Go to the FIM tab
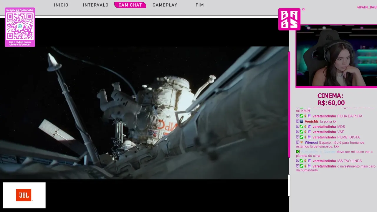This screenshot has width=377, height=212. (x=200, y=5)
